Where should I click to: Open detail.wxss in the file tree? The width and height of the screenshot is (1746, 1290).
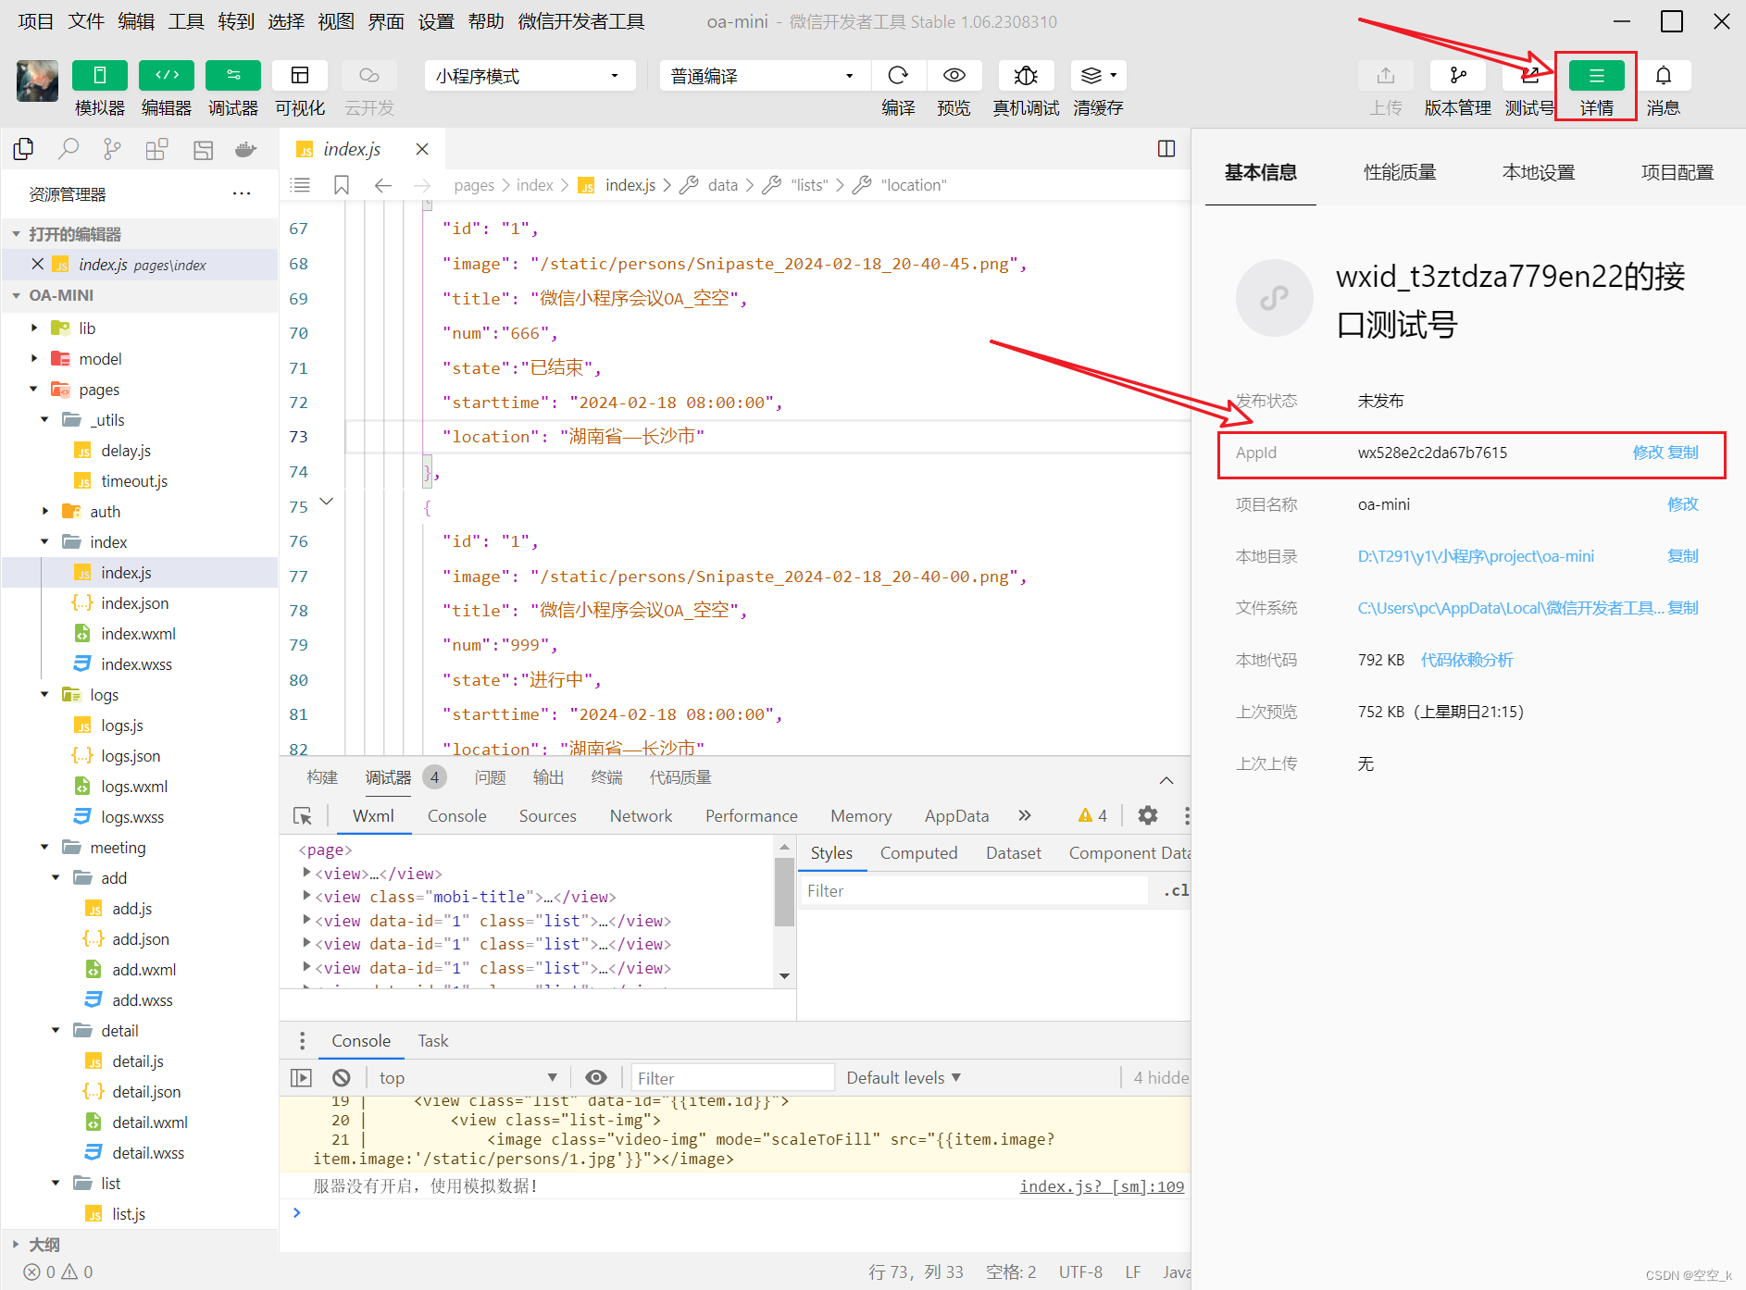tap(148, 1152)
